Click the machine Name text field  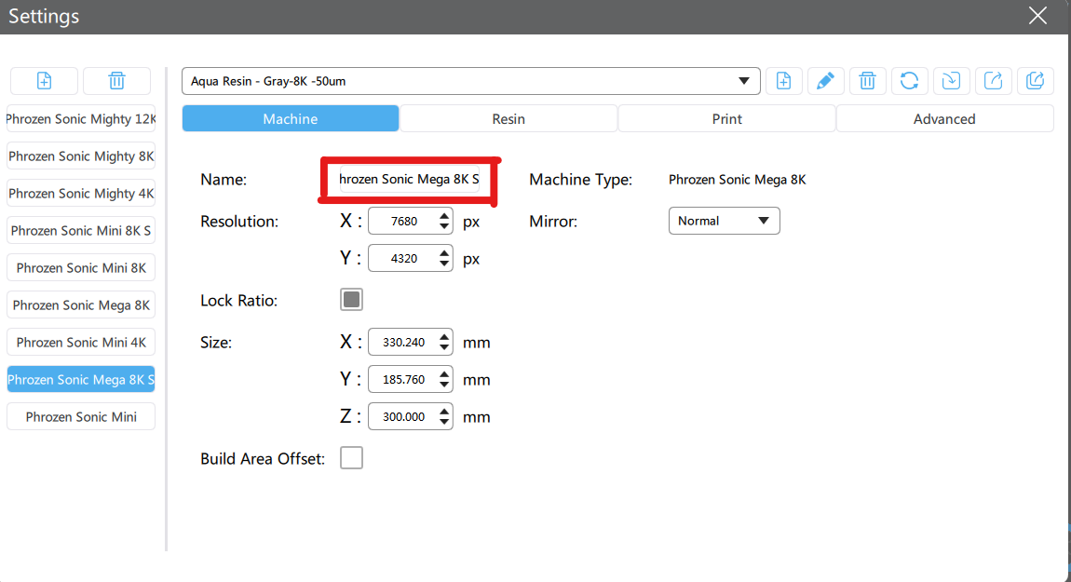(x=409, y=179)
